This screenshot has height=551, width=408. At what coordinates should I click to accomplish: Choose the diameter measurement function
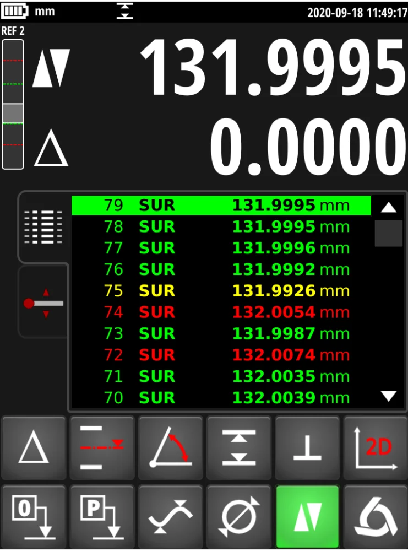(x=239, y=517)
